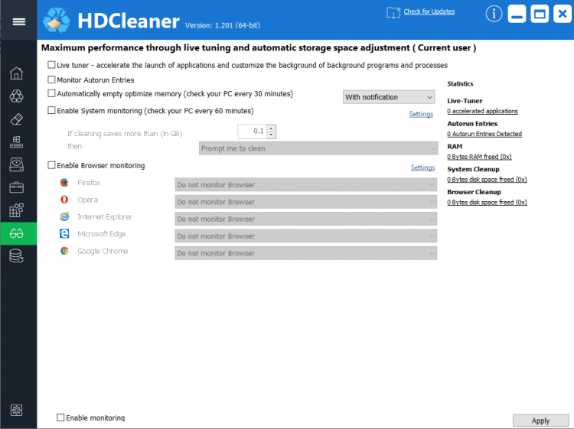Click the update download icon
574x429 pixels.
pyautogui.click(x=393, y=13)
